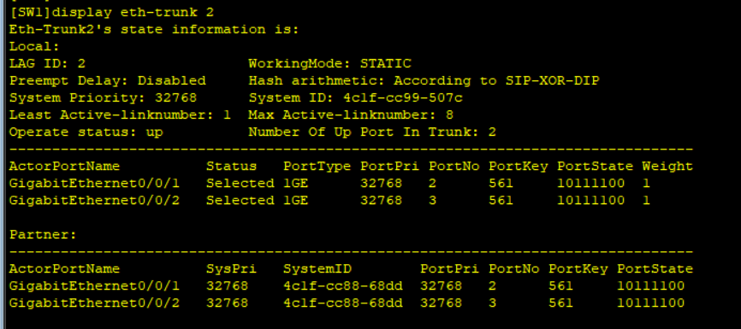Select the 'Weight' column header

pyautogui.click(x=667, y=166)
